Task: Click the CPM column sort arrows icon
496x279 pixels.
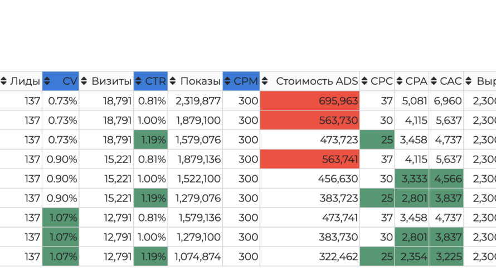Action: [227, 81]
